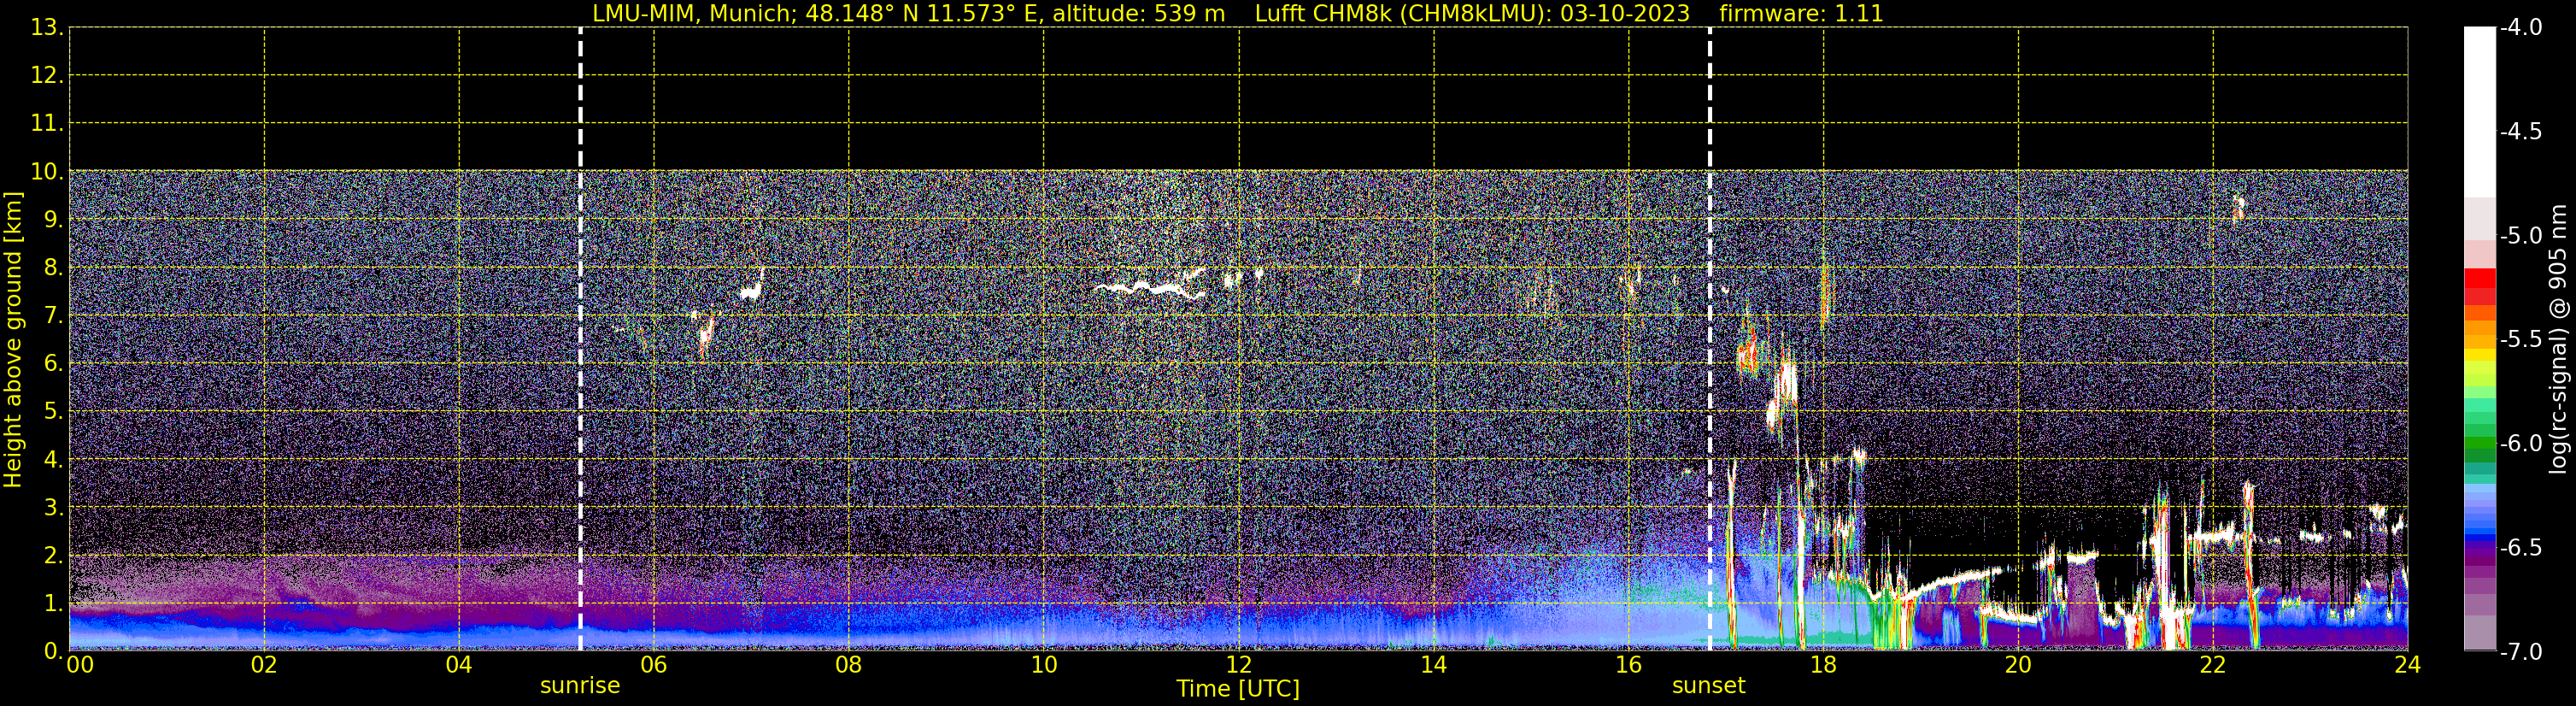
Task: Click the 02 tick label on time axis
Action: coord(264,665)
